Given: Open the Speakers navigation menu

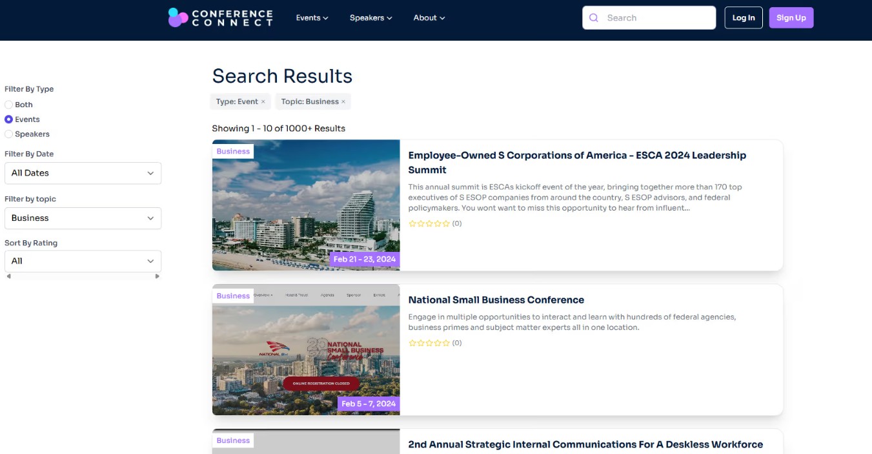Looking at the screenshot, I should [x=370, y=18].
